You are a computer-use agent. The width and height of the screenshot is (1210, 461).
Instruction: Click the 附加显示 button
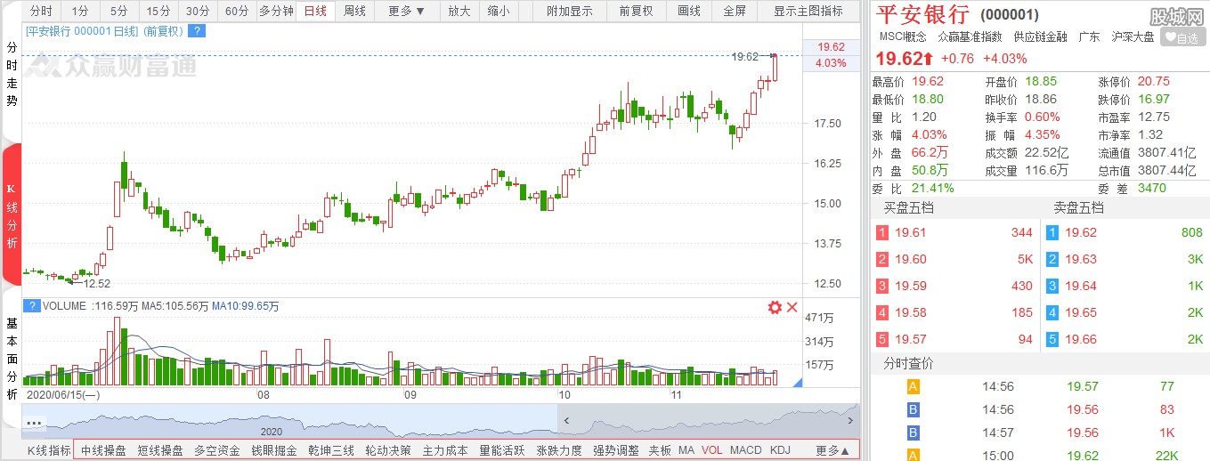(x=570, y=12)
